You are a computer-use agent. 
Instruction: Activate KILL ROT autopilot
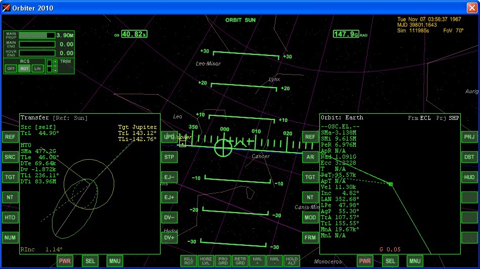[188, 261]
